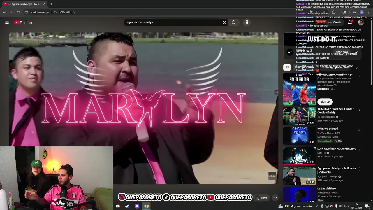Open Chrome three-dot menu
The height and width of the screenshot is (210, 373).
[x=369, y=12]
